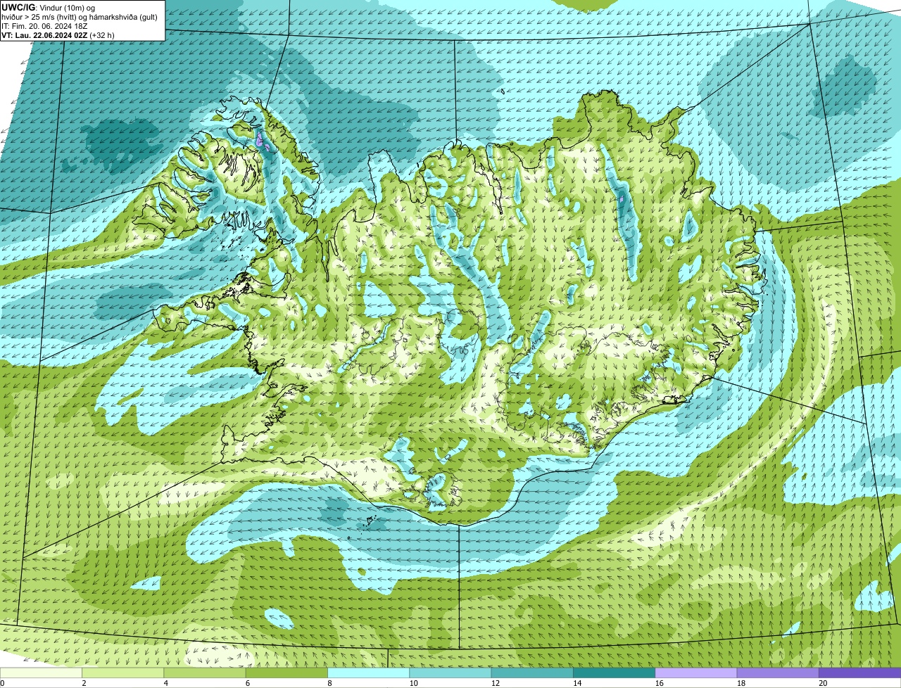Click the '16' scale label
Screen dimensions: 901x688
tap(659, 683)
